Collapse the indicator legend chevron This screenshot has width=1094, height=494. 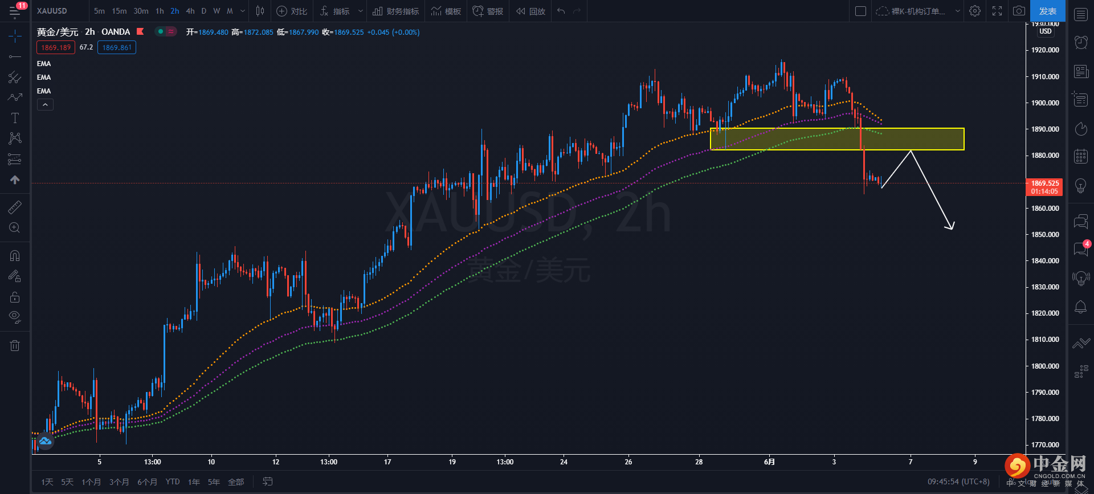point(45,104)
